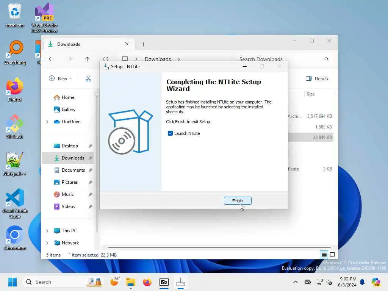Screen dimensions: 388x291
Task: Open Home in the navigation pane
Action: click(x=68, y=97)
